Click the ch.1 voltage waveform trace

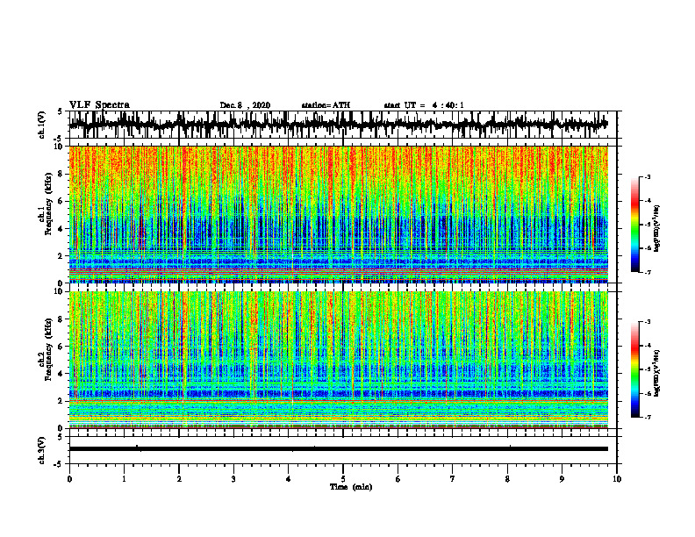(x=338, y=125)
